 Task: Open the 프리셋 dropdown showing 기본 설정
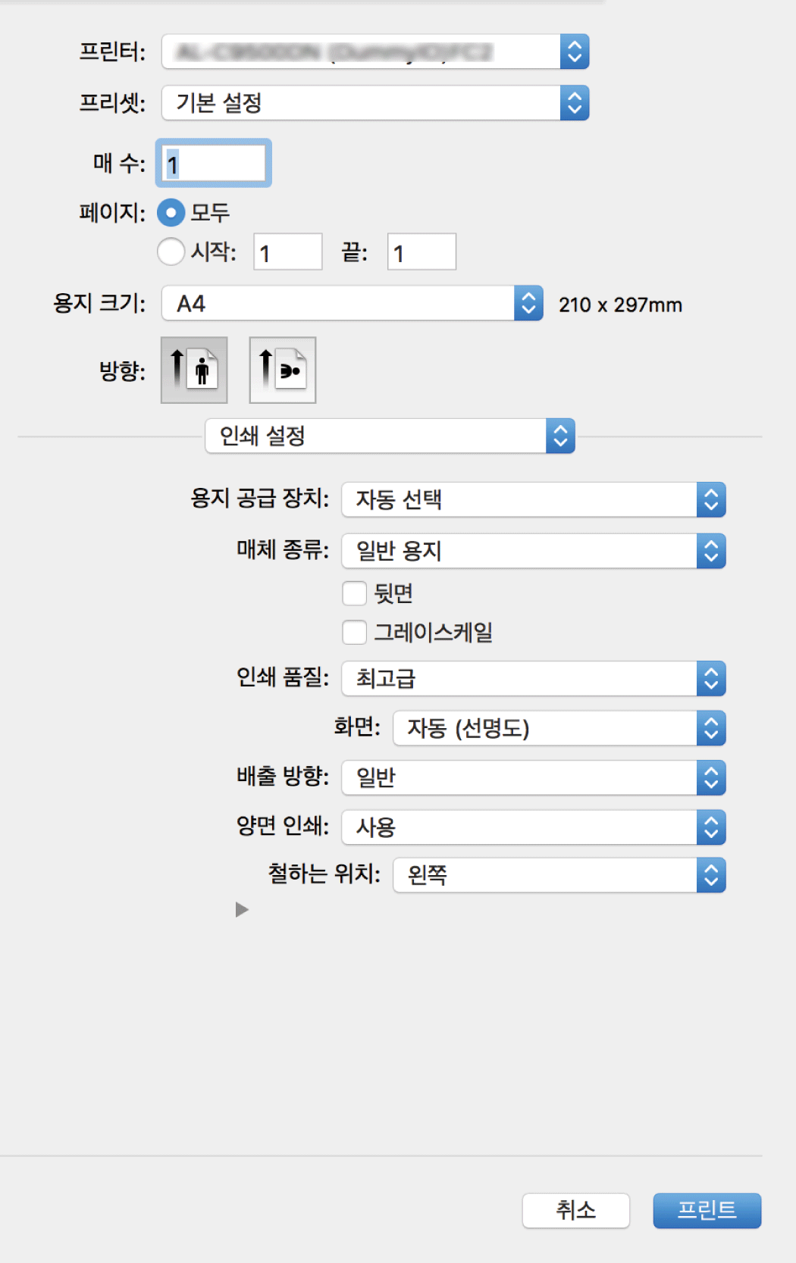(375, 103)
